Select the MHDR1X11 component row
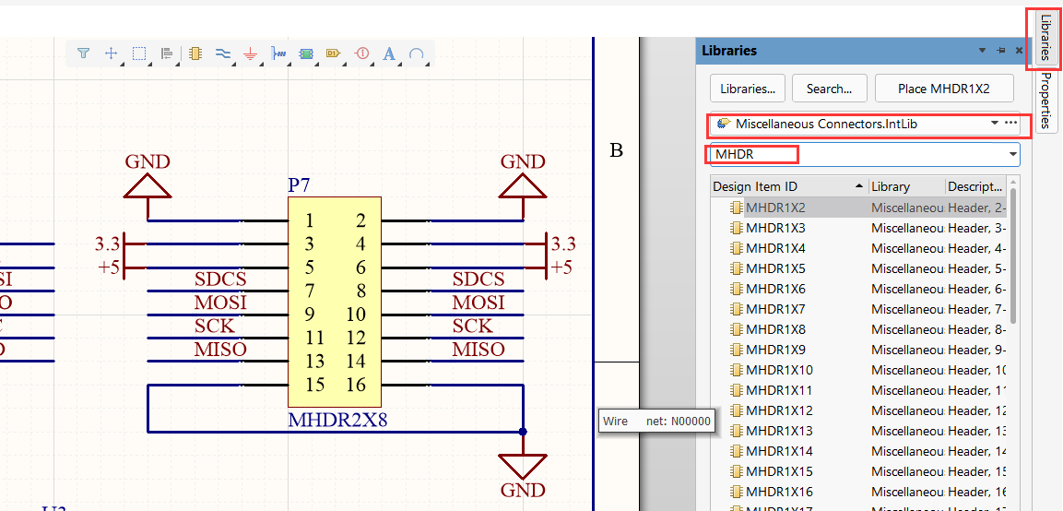The height and width of the screenshot is (511, 1063). click(x=858, y=390)
